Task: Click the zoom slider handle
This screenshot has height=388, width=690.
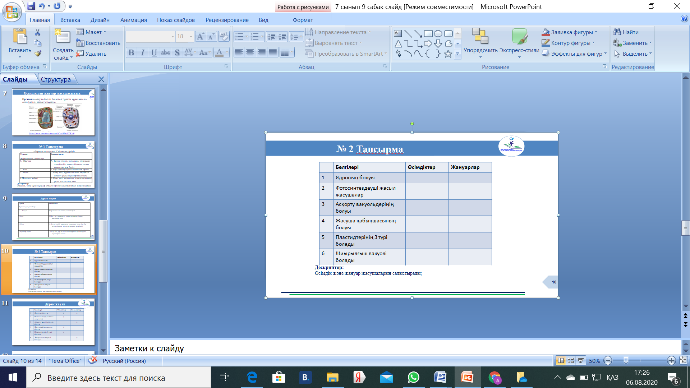Action: point(626,360)
